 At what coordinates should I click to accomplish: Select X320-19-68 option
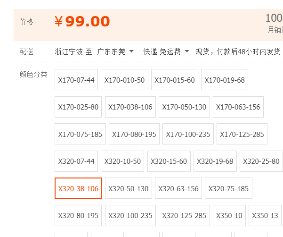pyautogui.click(x=215, y=161)
